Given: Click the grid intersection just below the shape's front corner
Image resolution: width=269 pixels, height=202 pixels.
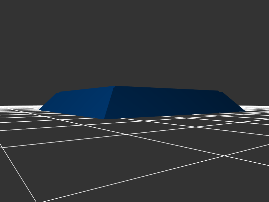Looking at the screenshot, I should (127, 134).
